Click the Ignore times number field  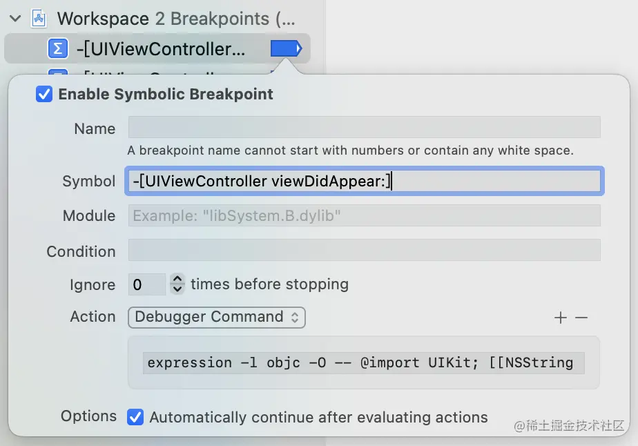(147, 284)
